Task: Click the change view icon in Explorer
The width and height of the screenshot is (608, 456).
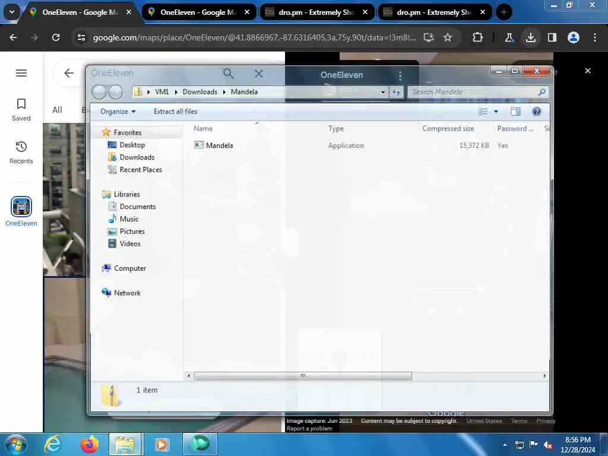Action: tap(483, 112)
